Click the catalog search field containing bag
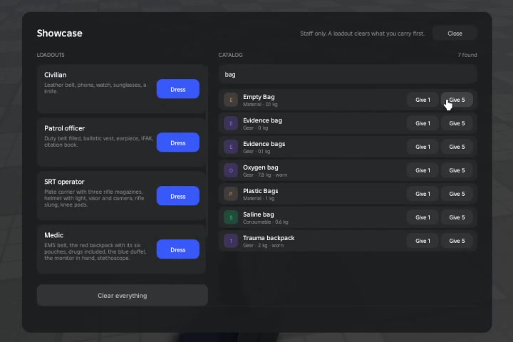 (348, 75)
